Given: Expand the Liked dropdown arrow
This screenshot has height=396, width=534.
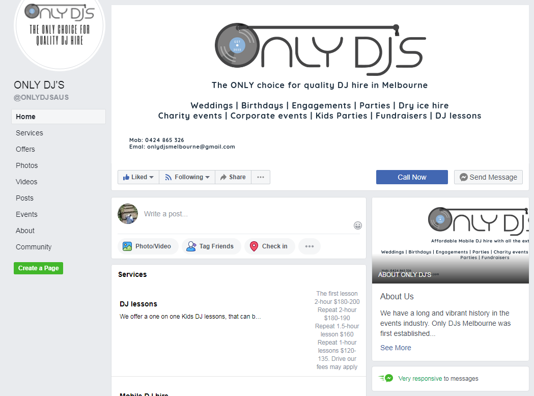Looking at the screenshot, I should click(152, 177).
